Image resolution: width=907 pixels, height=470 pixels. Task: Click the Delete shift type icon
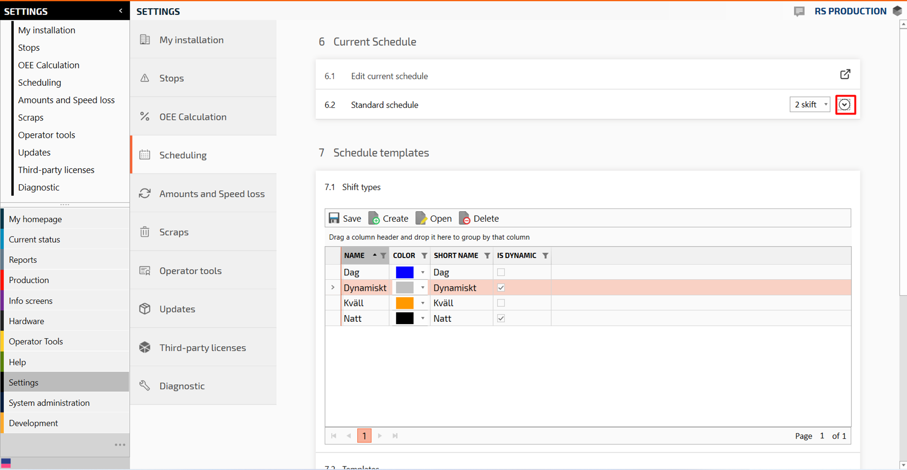465,218
